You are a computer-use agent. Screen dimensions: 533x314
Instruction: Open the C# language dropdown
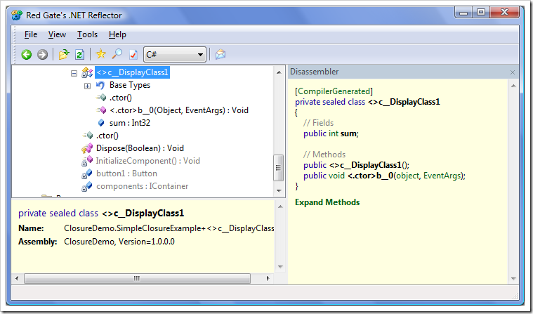(x=175, y=54)
